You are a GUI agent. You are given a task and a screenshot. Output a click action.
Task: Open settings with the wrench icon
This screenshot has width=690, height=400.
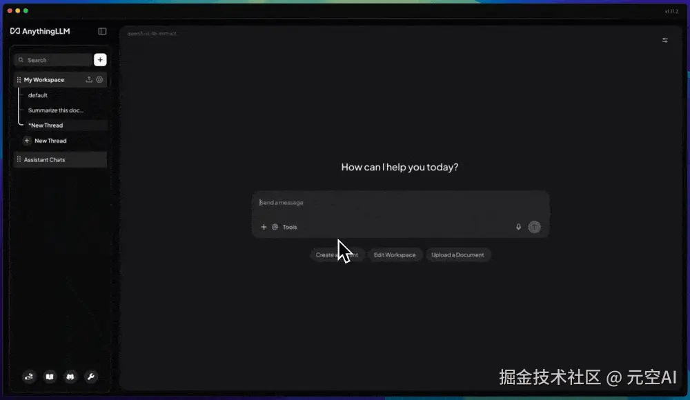click(x=91, y=377)
